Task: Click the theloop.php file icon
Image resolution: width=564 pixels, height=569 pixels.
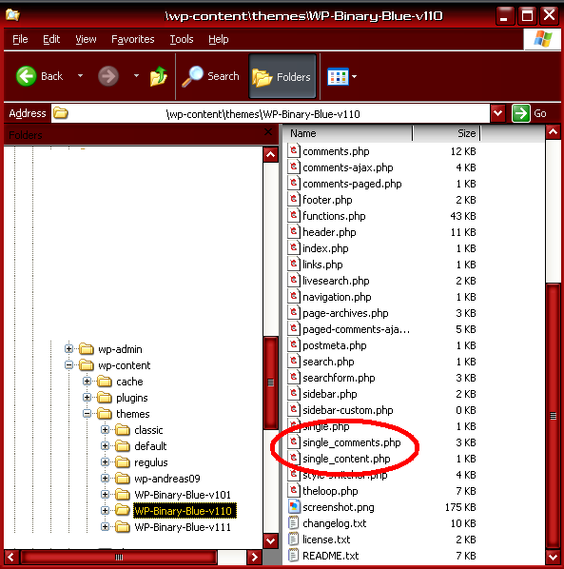Action: (294, 490)
